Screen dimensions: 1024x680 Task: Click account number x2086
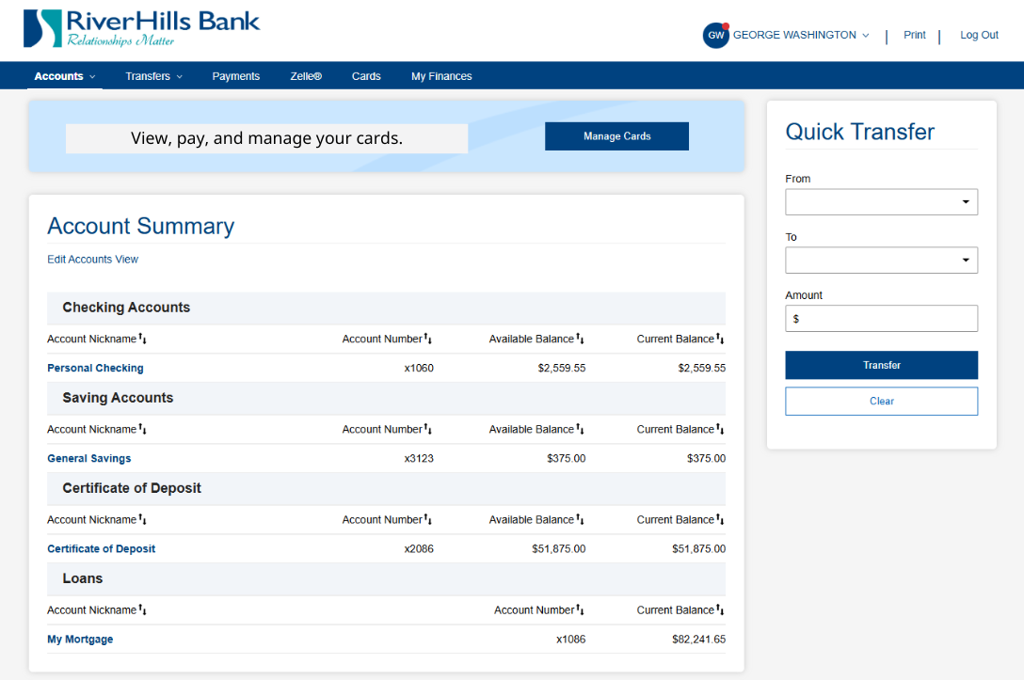(x=419, y=549)
